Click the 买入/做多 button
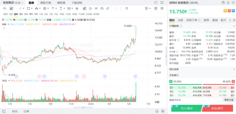 pyautogui.click(x=187, y=108)
